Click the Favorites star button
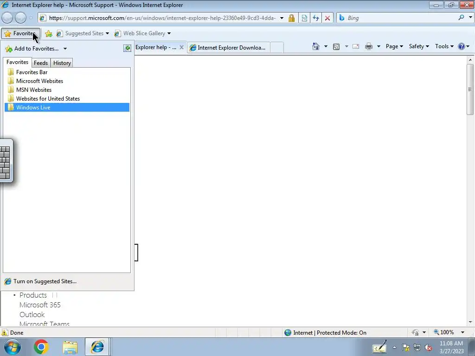 pyautogui.click(x=20, y=33)
